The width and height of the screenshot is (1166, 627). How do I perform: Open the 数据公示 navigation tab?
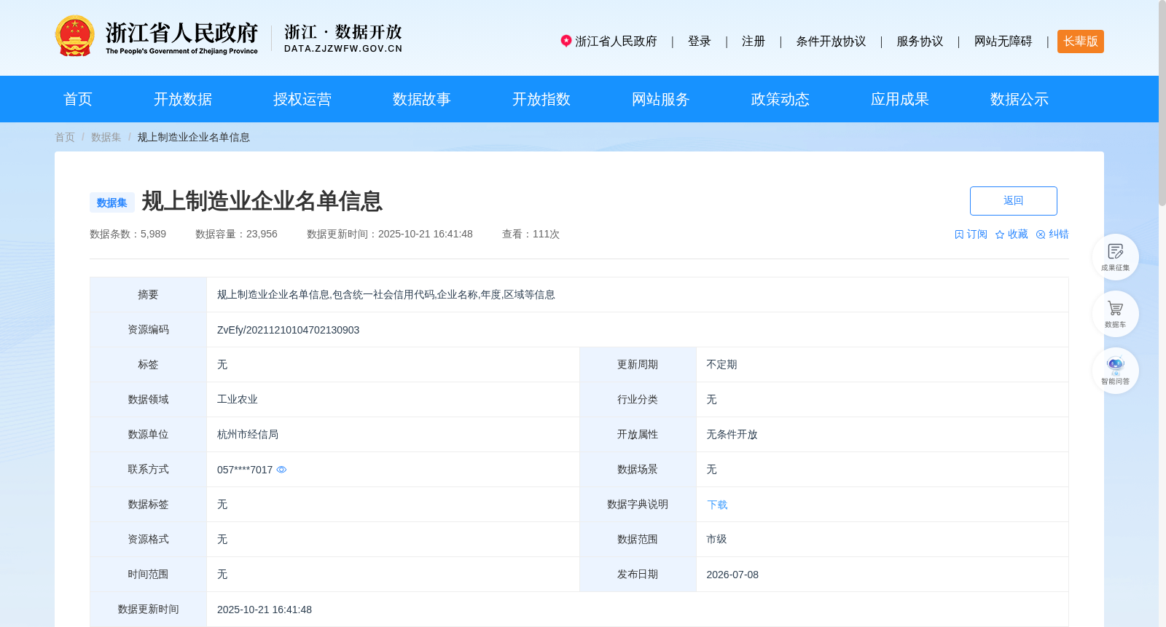(x=1020, y=99)
